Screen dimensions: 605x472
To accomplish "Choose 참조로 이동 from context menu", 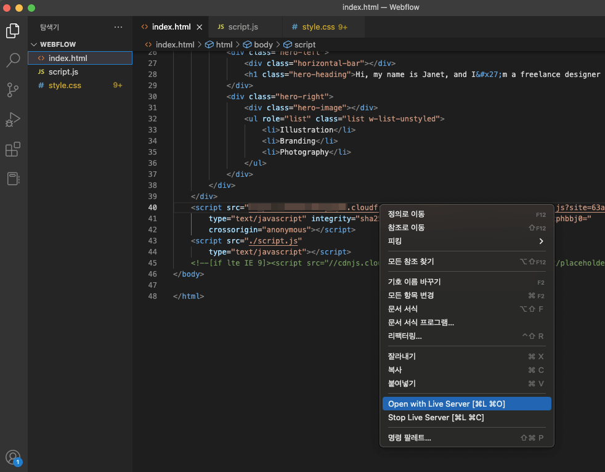I will (x=467, y=228).
